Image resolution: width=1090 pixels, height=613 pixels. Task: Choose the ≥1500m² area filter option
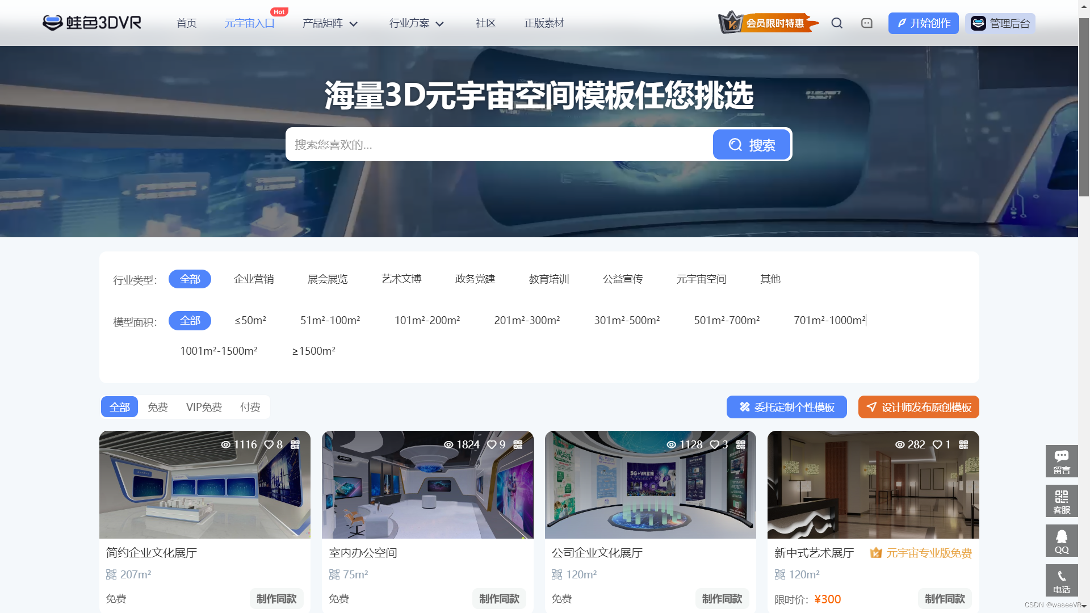point(313,351)
